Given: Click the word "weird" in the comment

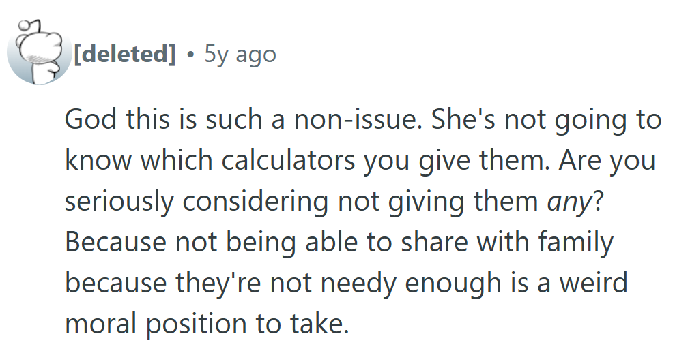Looking at the screenshot, I should (x=592, y=283).
